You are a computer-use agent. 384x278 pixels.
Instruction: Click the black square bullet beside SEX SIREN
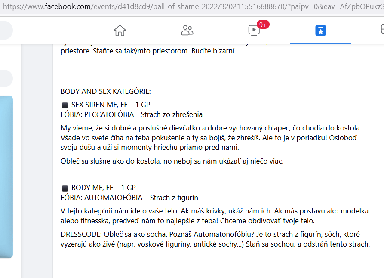coord(65,105)
